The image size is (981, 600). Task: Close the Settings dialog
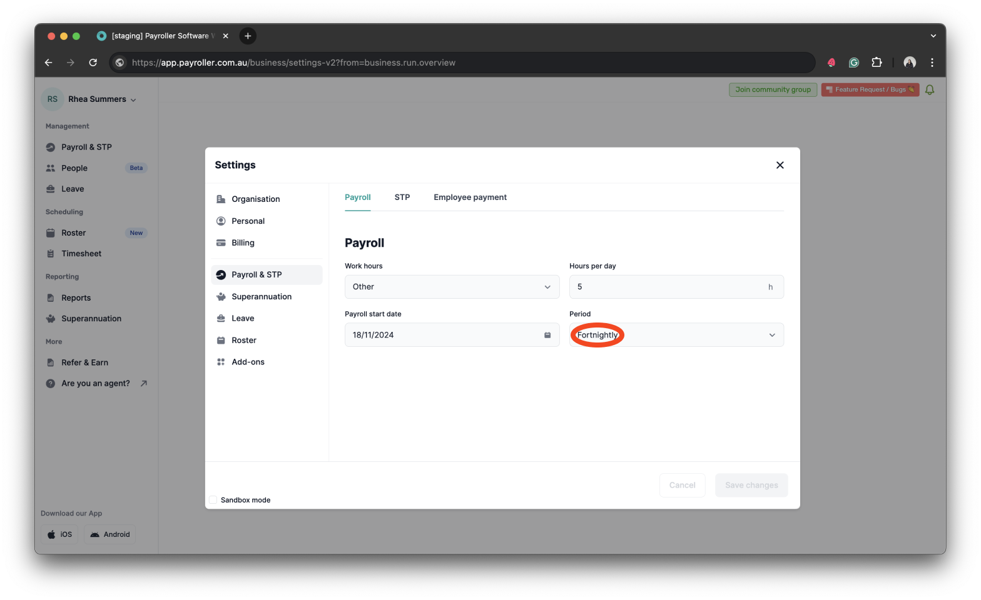pyautogui.click(x=780, y=166)
